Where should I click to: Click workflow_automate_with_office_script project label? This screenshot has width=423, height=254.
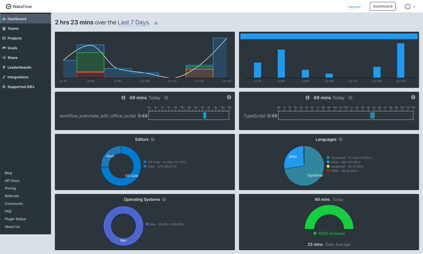pos(97,116)
